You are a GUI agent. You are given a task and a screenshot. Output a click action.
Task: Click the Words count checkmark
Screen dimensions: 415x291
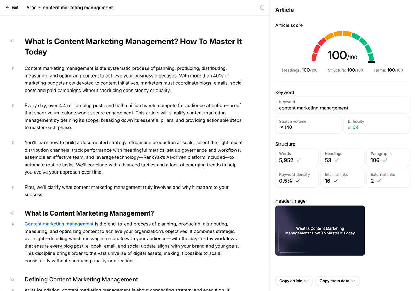(299, 160)
